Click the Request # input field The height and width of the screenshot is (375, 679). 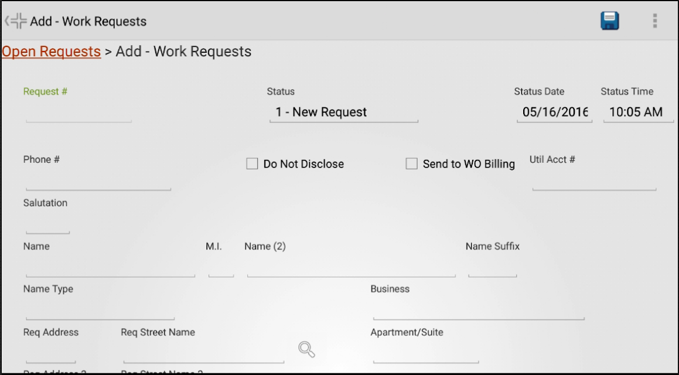79,112
